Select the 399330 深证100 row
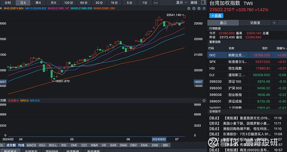The height and width of the screenshot is (152, 287). (247, 81)
